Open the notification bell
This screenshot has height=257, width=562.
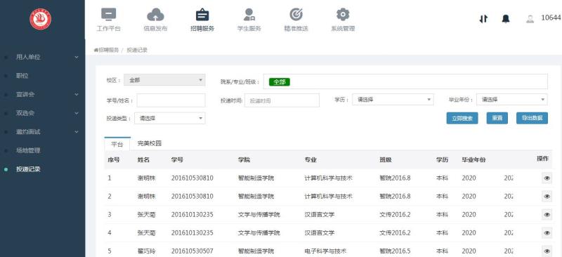pyautogui.click(x=506, y=19)
